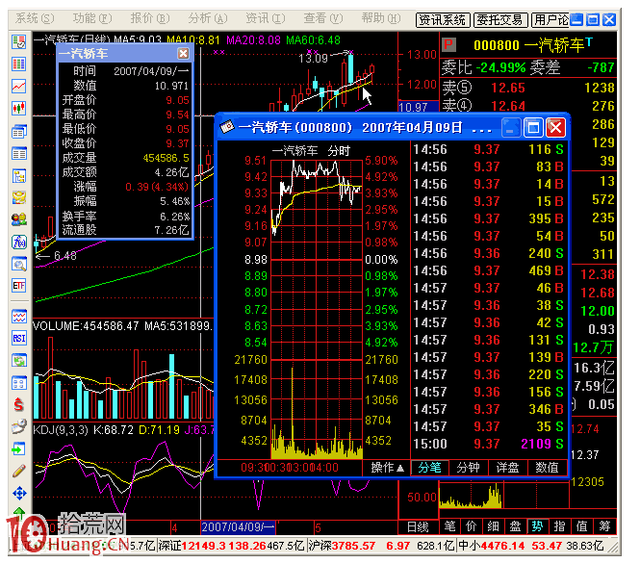640x563 pixels.
Task: Open the f(x) formula manager icon
Action: click(19, 243)
